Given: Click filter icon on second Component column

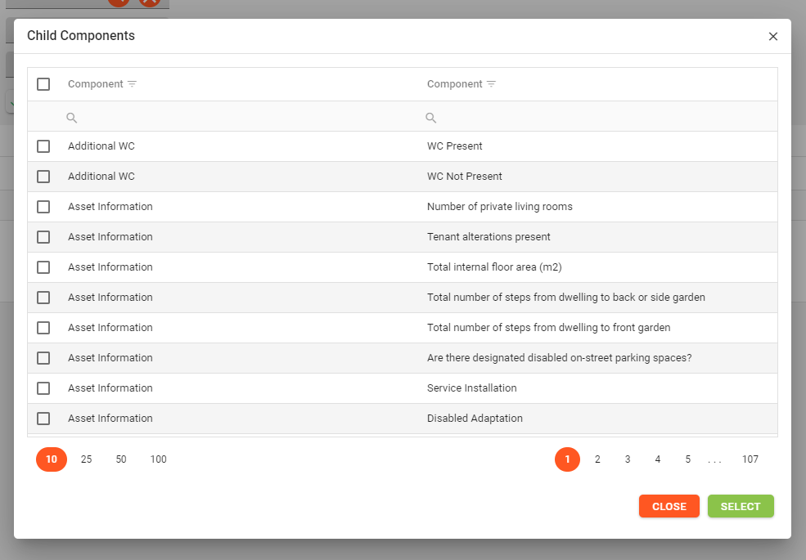Looking at the screenshot, I should pos(491,84).
